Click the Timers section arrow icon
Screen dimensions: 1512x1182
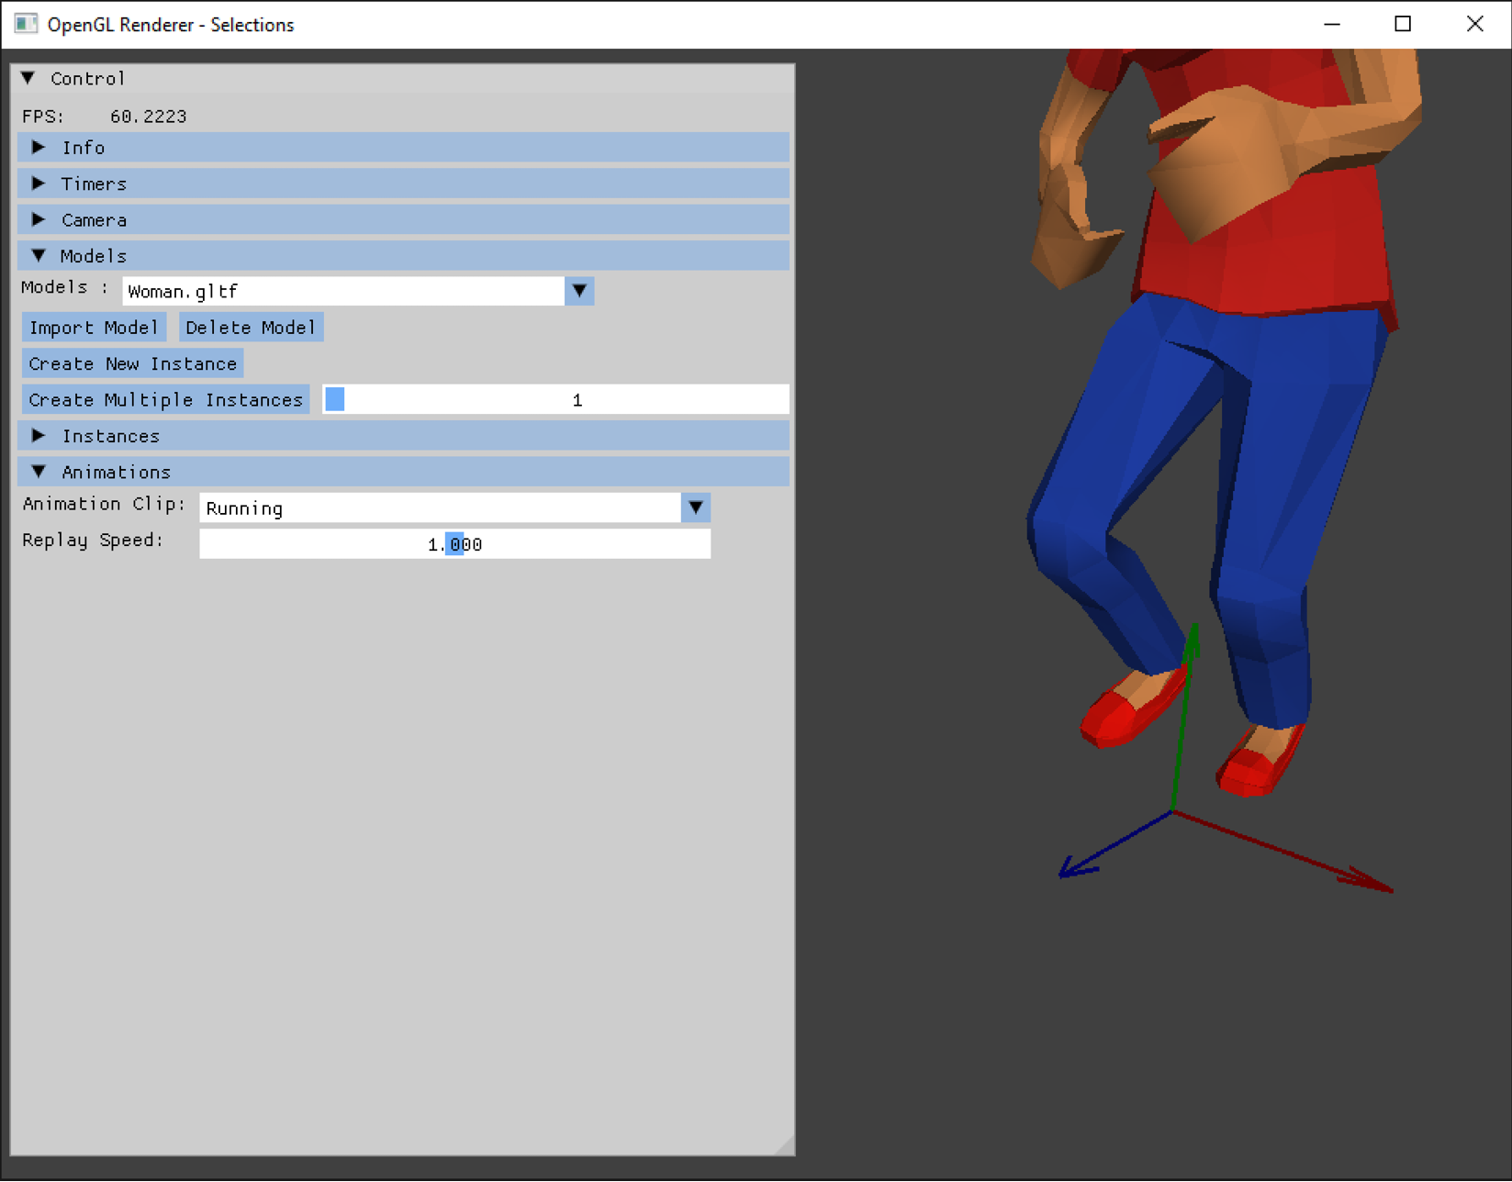click(39, 183)
